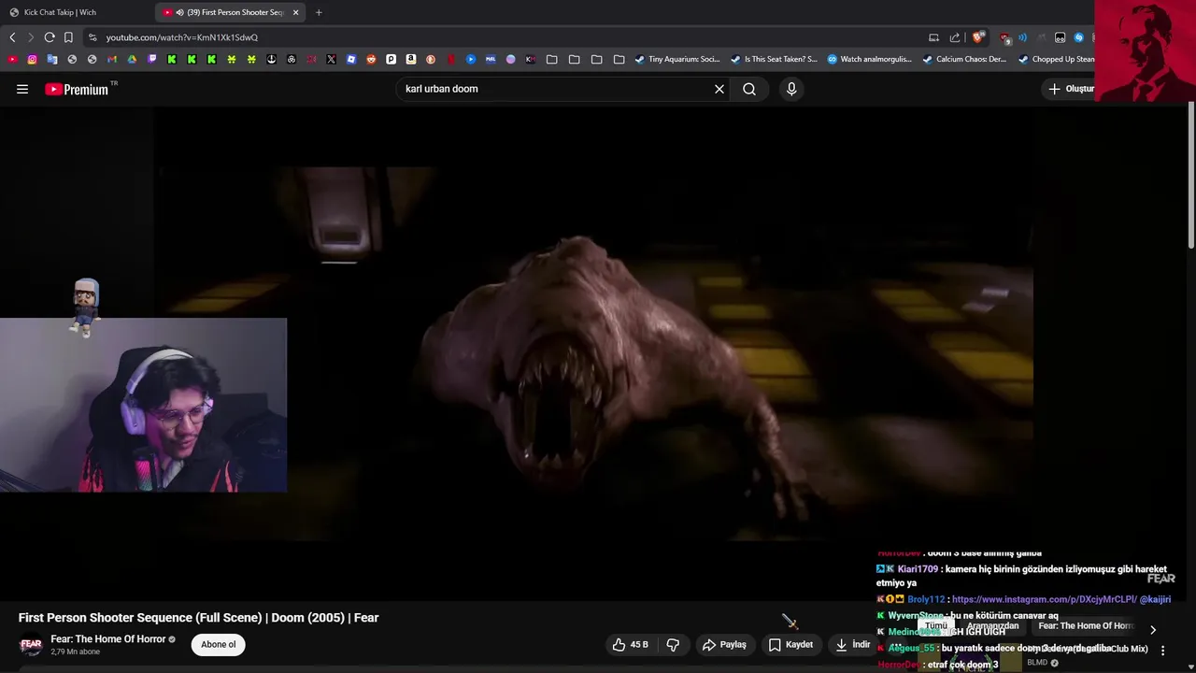
Task: Share this page from address bar
Action: [x=955, y=37]
